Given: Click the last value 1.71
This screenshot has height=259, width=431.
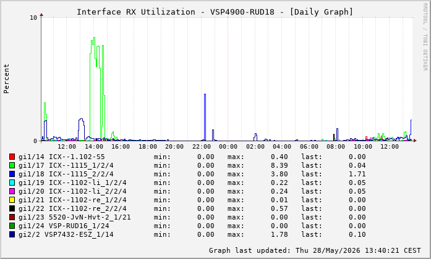Looking at the screenshot, I should (357, 174).
